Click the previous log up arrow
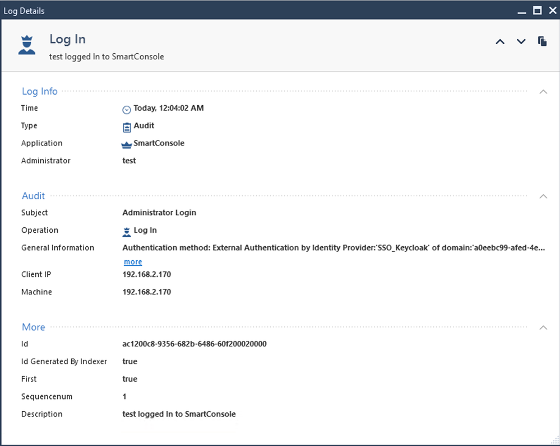 coord(500,41)
